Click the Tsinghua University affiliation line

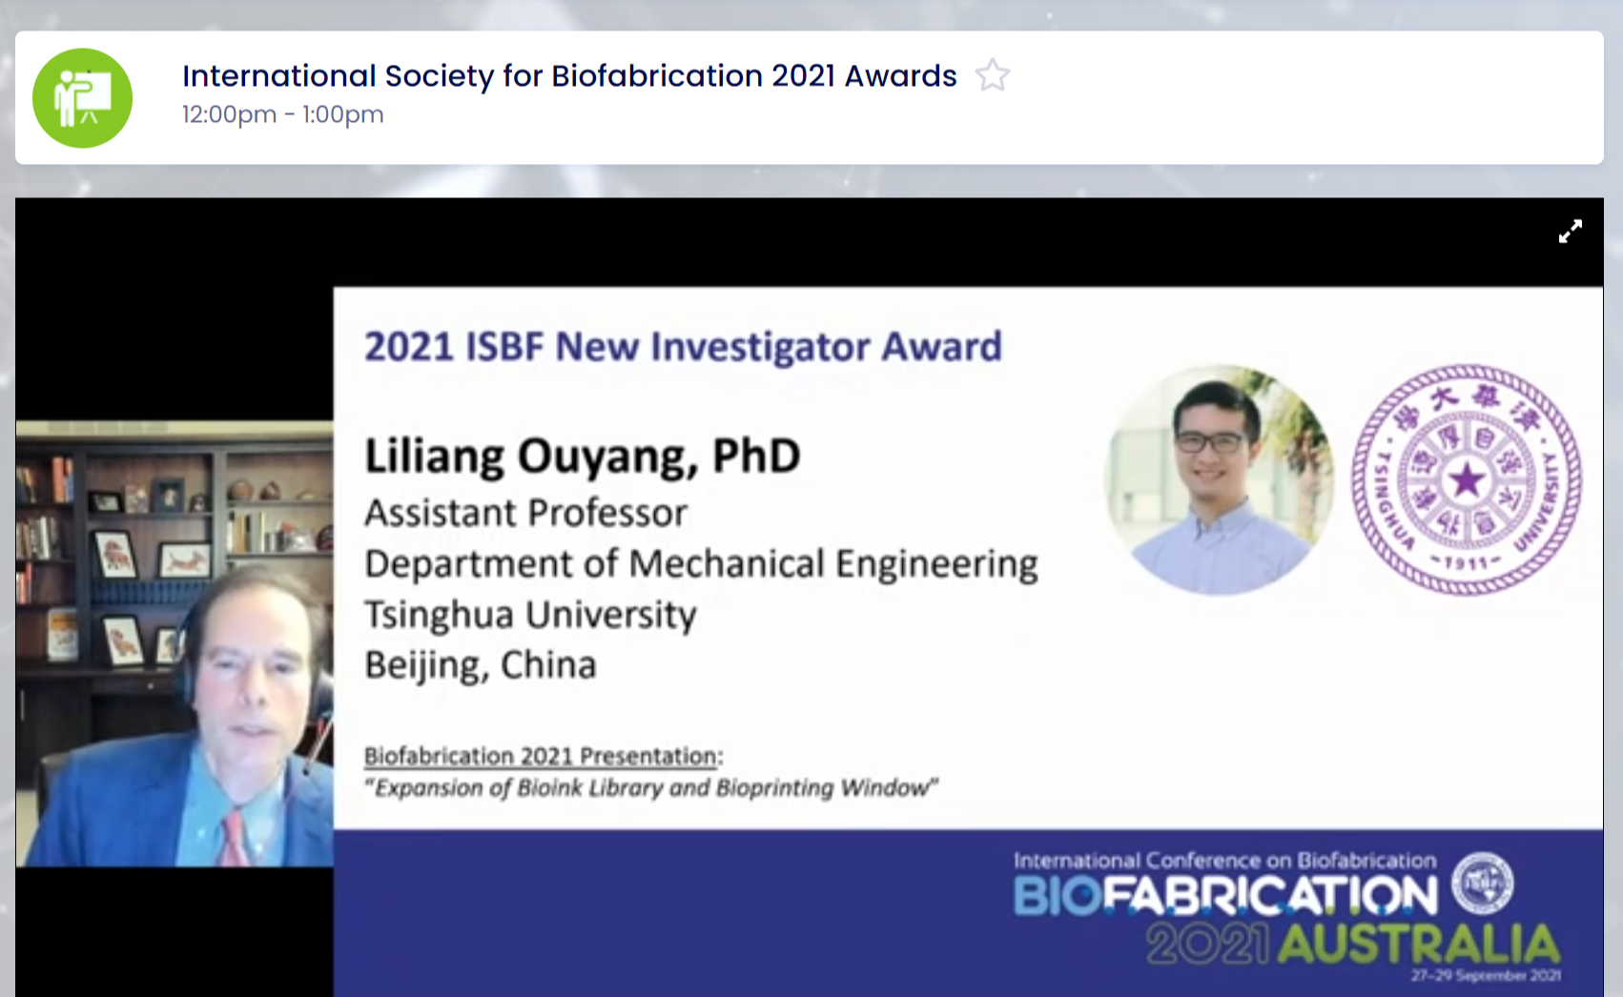[x=530, y=615]
